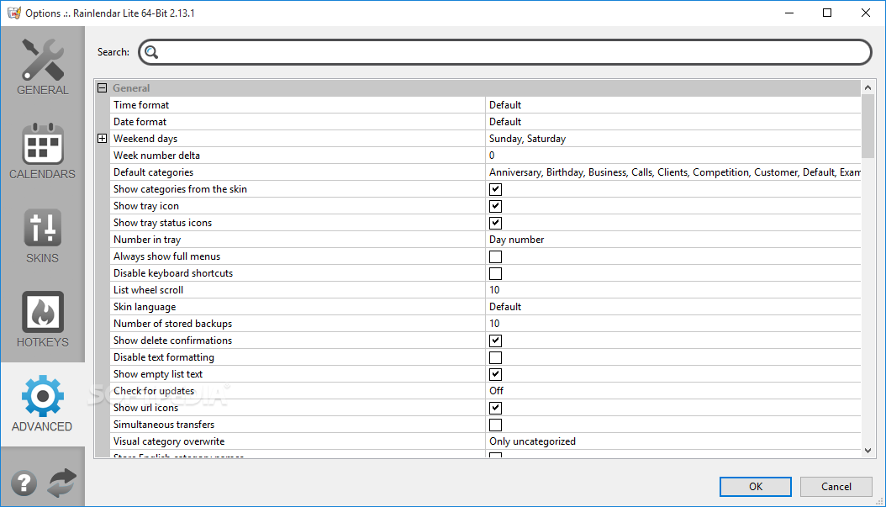Select the Always show full menus label

click(166, 256)
